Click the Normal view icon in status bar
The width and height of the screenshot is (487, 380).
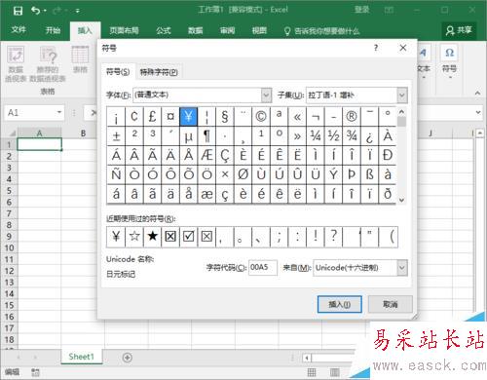[312, 372]
